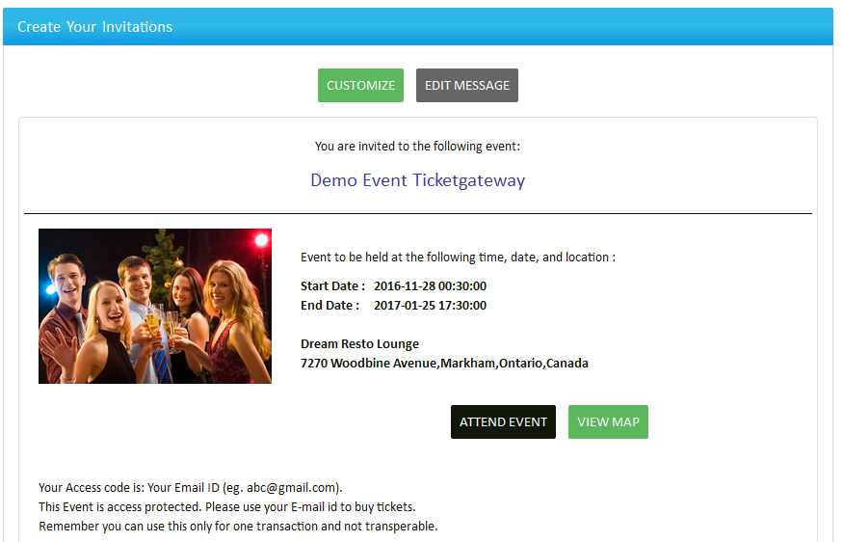Click the Start Date label
The width and height of the screenshot is (843, 542).
332,286
